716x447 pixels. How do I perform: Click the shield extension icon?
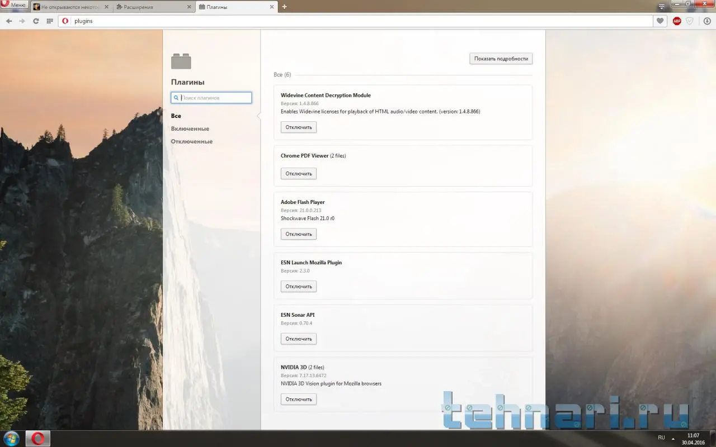tap(690, 21)
